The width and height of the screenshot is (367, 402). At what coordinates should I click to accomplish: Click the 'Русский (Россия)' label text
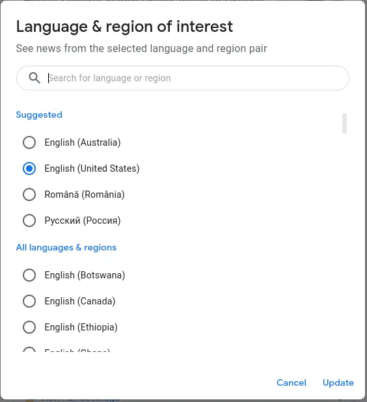coord(83,221)
